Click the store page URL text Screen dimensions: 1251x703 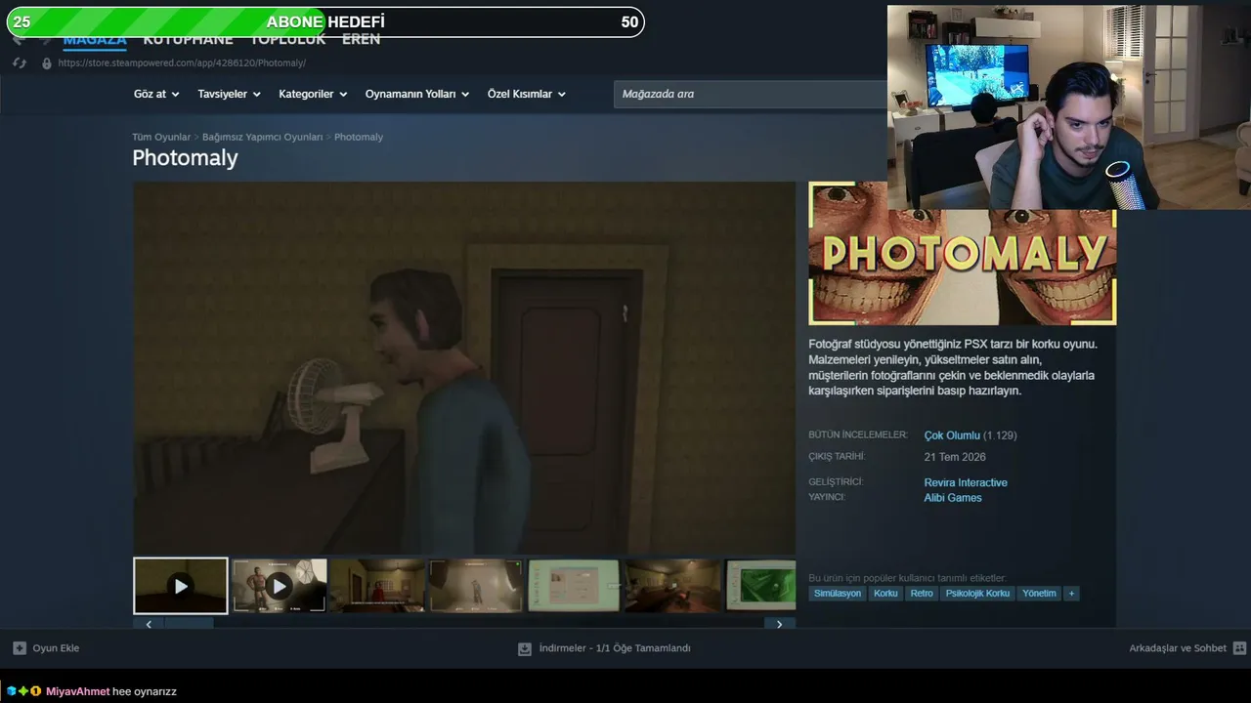click(x=182, y=62)
